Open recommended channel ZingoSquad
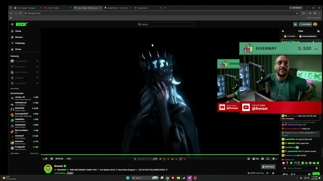Viewport: 323px width, 181px height. [x=24, y=126]
